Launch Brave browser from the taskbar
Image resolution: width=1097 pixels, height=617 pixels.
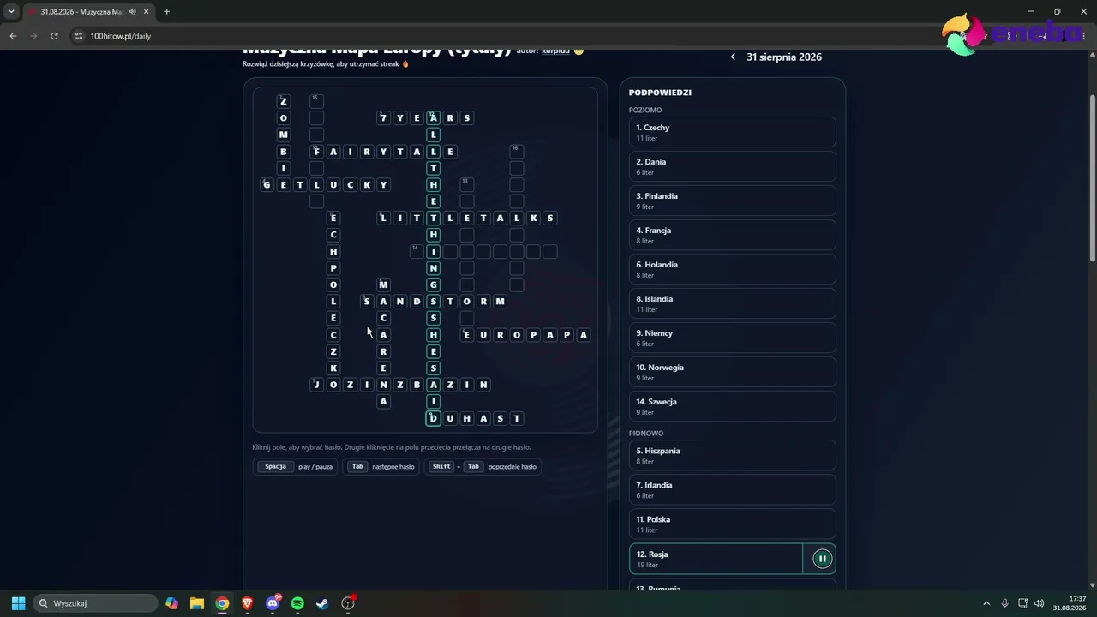[x=247, y=603]
